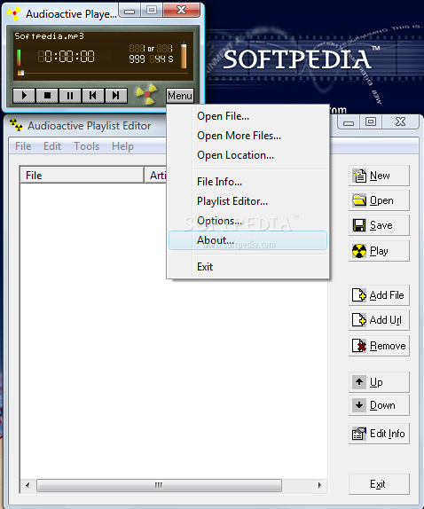The height and width of the screenshot is (509, 424).
Task: Click the seek bar thumb in the player
Action: point(20,73)
